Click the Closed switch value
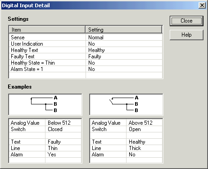Image resolution: width=208 pixels, height=169 pixels. click(x=55, y=129)
